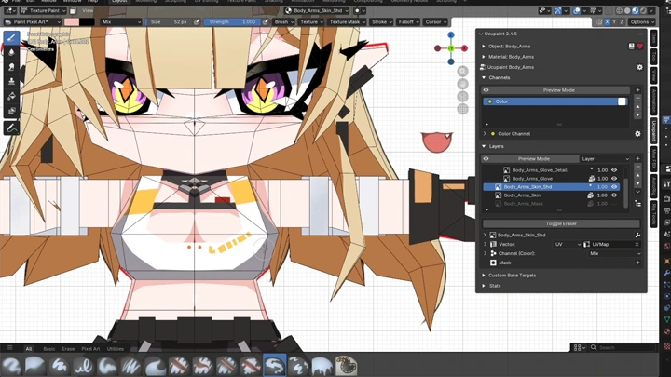This screenshot has height=377, width=671.
Task: Switch to All brush category tab
Action: [x=29, y=349]
